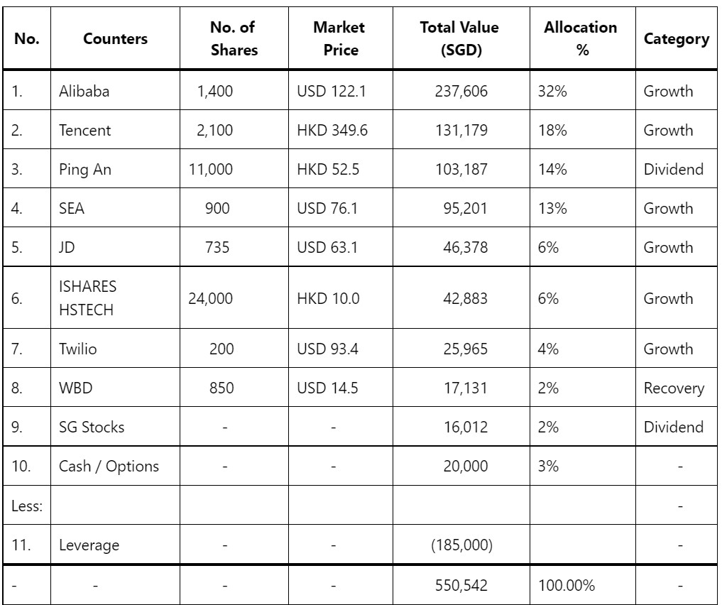
Task: Select the grand total 550,542 cell
Action: point(461,584)
